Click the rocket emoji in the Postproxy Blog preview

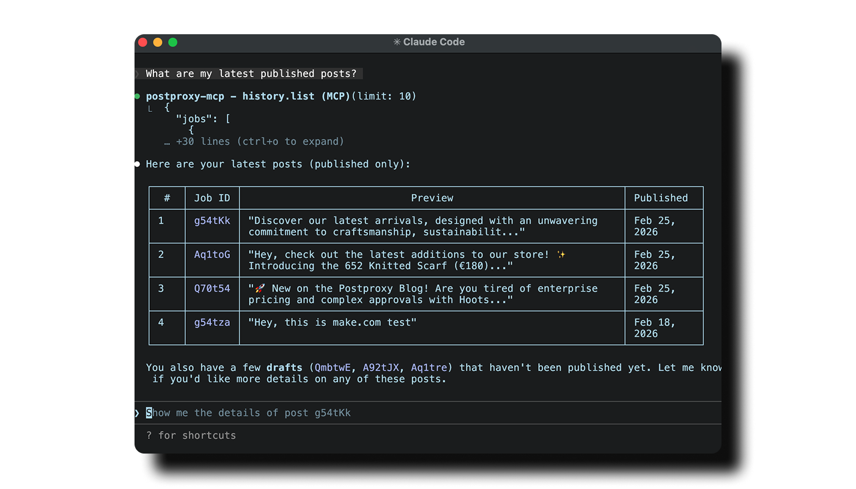[x=260, y=288]
